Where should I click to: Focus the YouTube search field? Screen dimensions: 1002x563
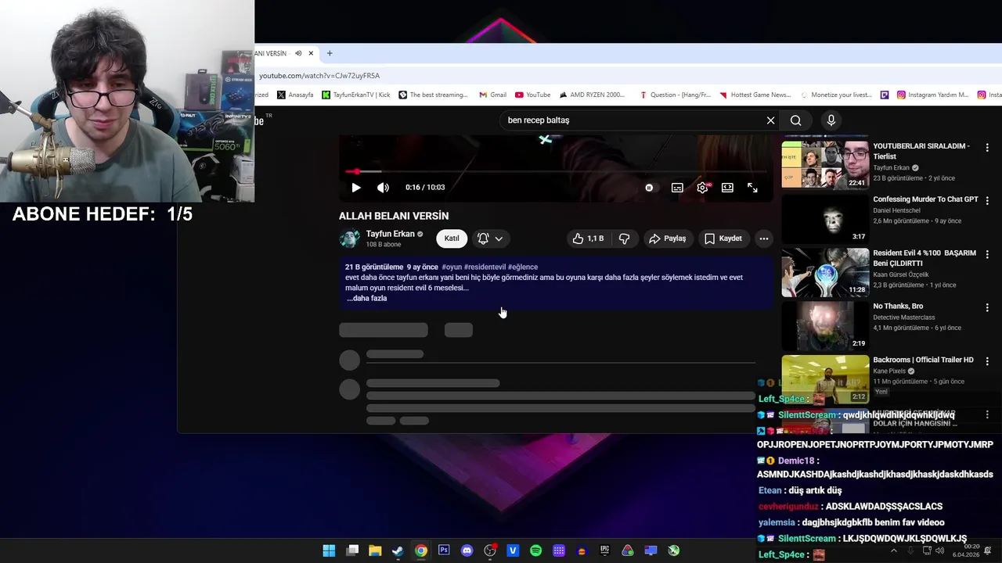point(634,120)
